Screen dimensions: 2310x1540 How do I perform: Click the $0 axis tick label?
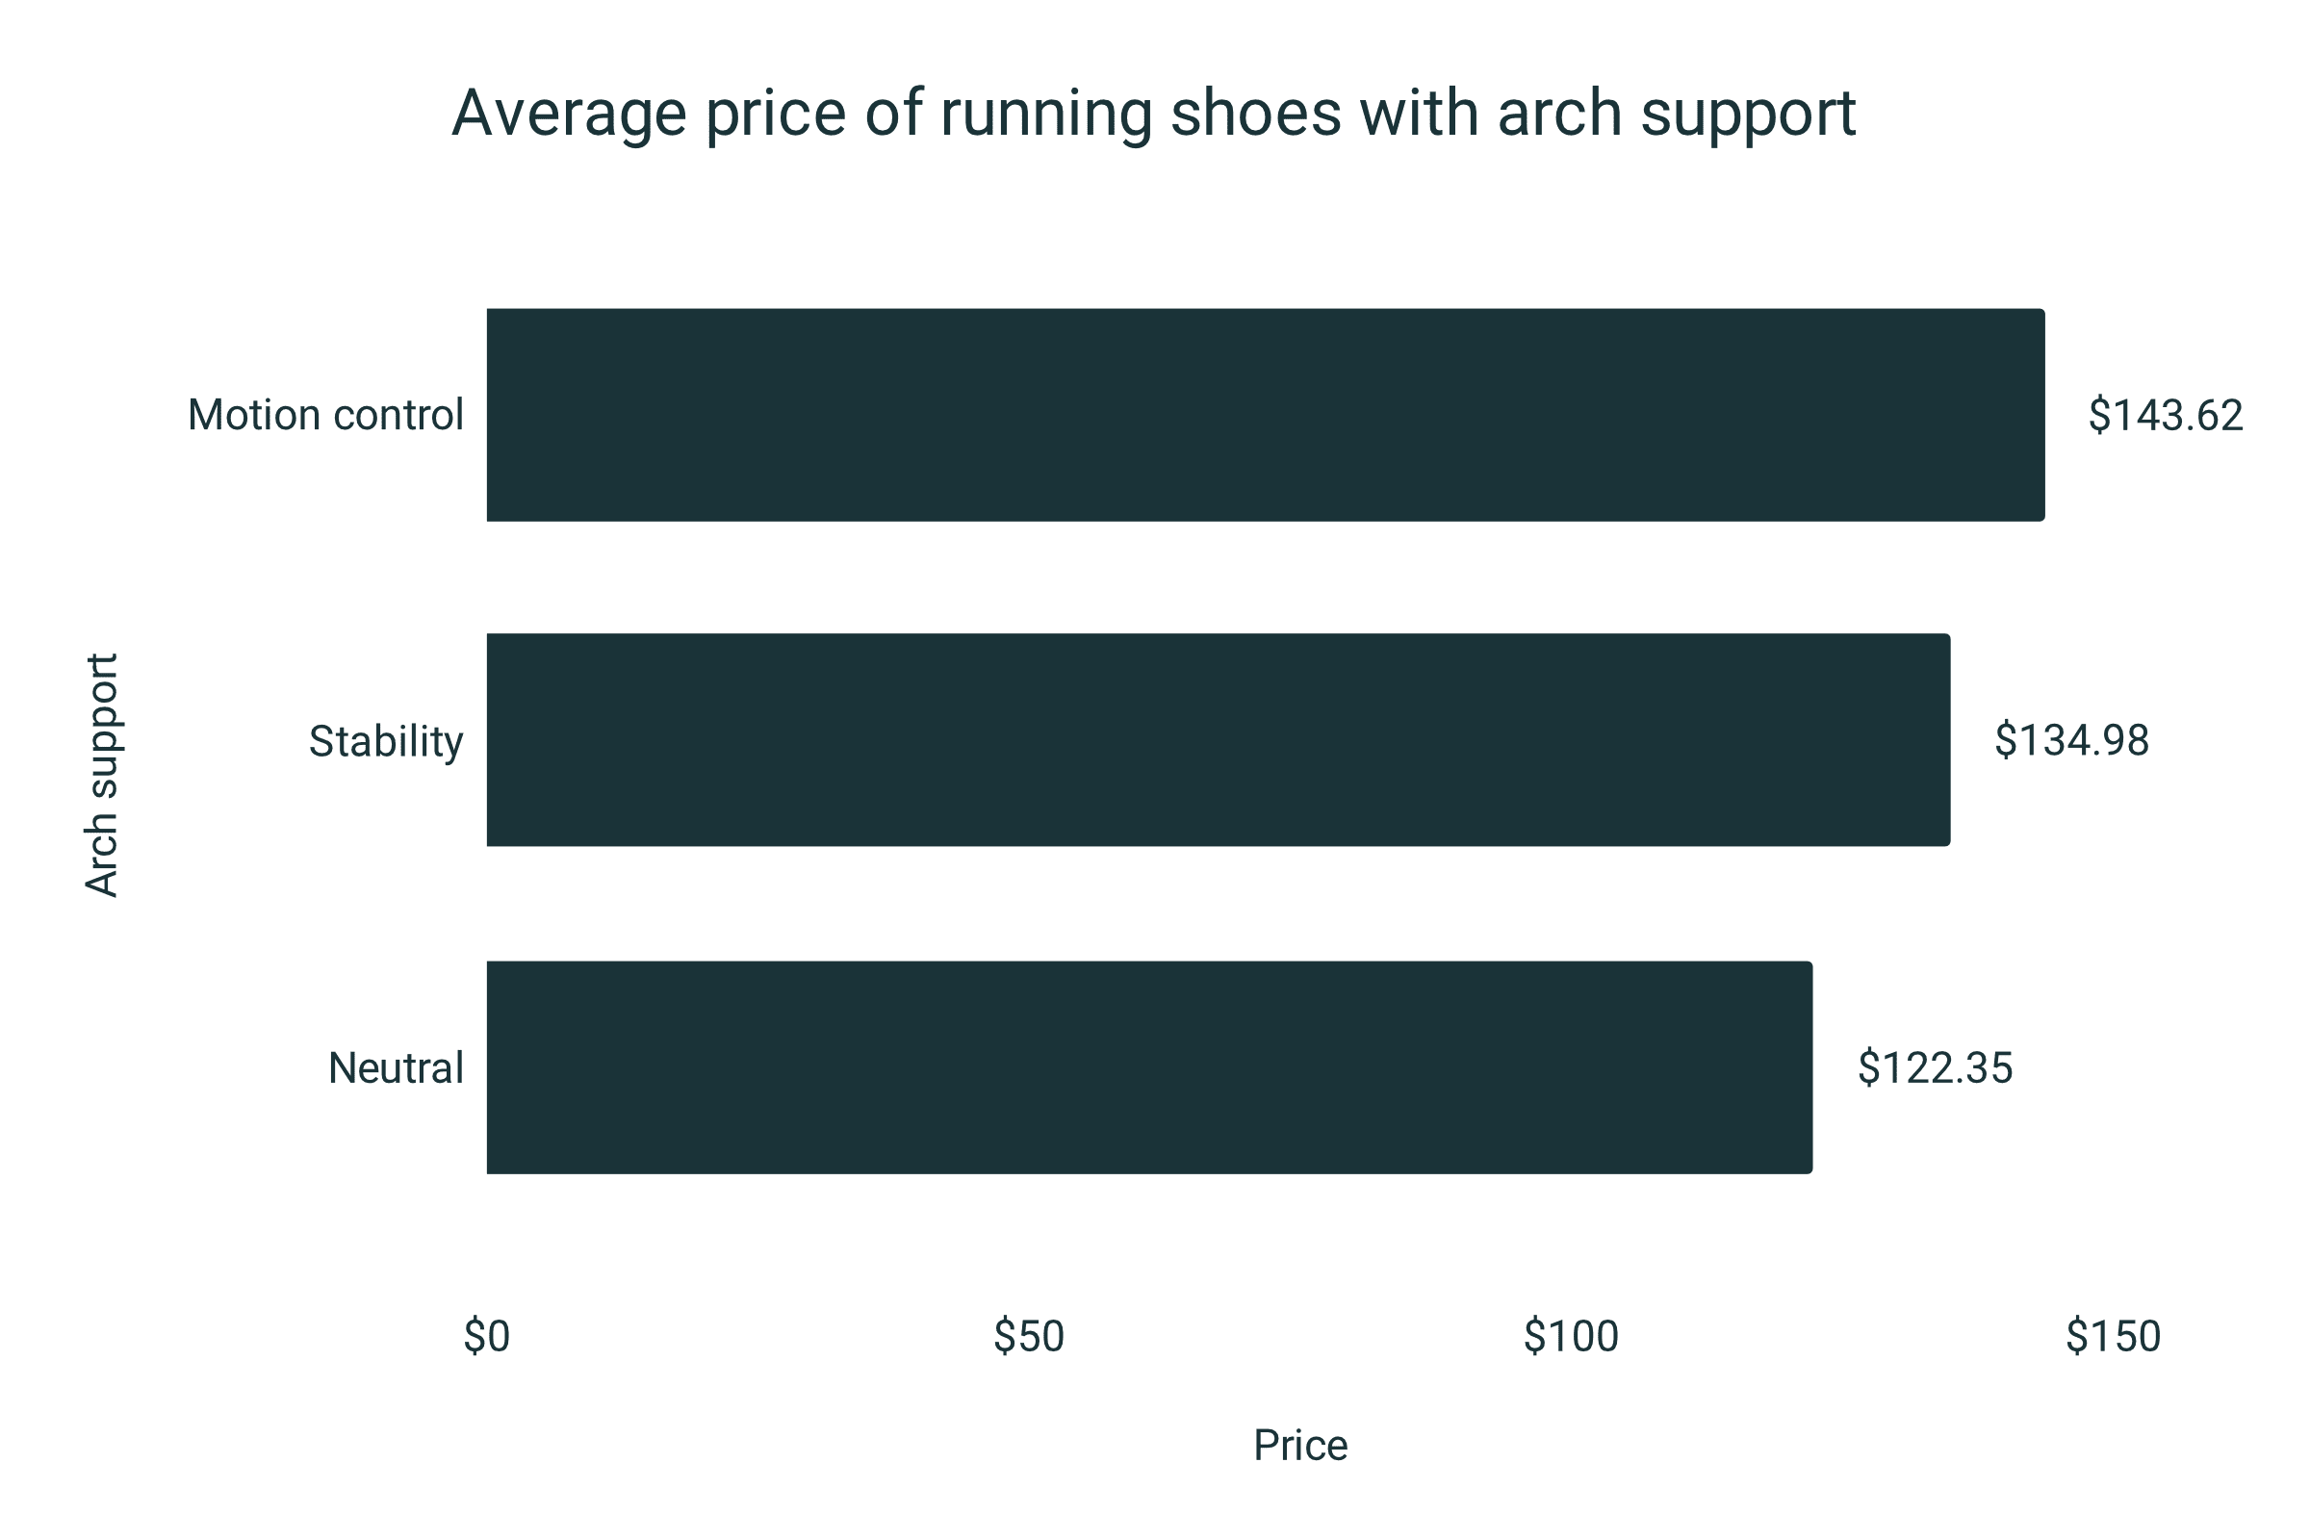pos(487,1337)
